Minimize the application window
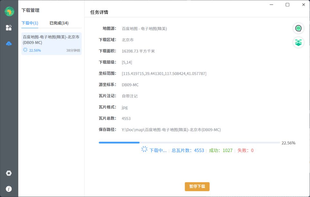Viewport: 310px width, 197px height. (272, 4)
